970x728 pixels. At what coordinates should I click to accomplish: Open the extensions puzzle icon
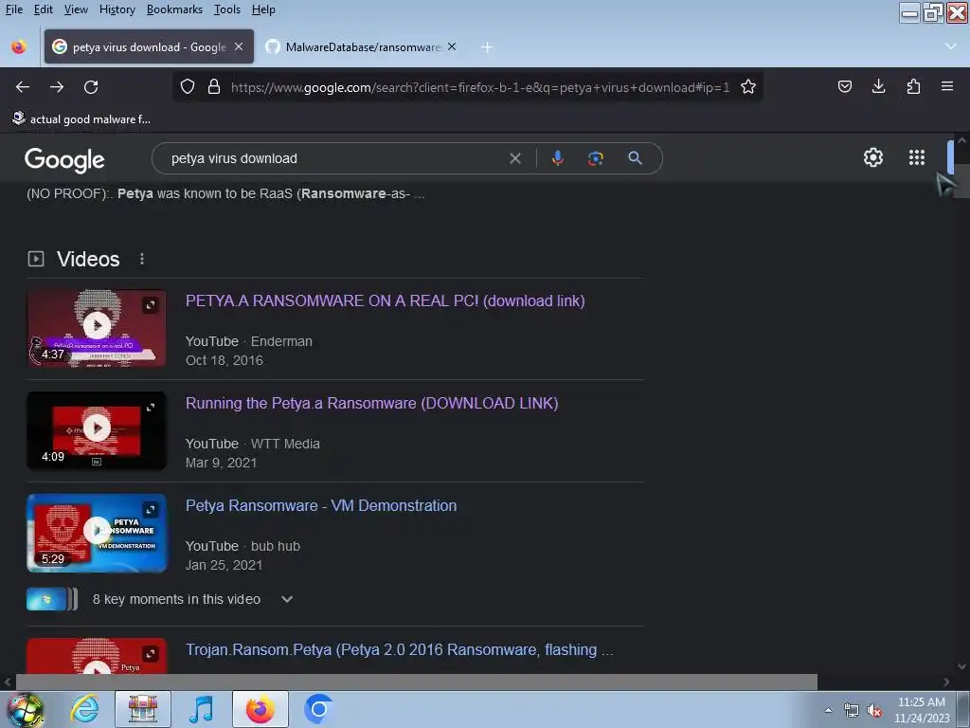[x=913, y=86]
